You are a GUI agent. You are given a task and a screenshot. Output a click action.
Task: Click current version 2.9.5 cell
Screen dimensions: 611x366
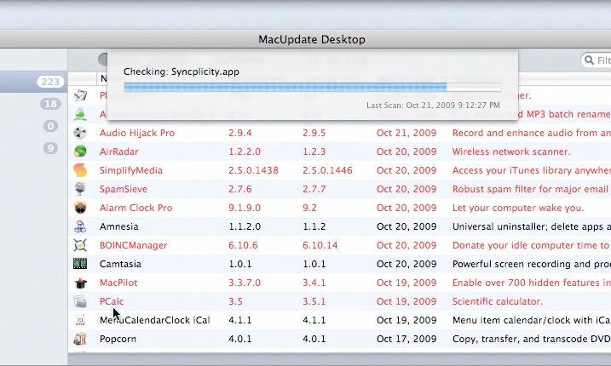[x=314, y=133]
